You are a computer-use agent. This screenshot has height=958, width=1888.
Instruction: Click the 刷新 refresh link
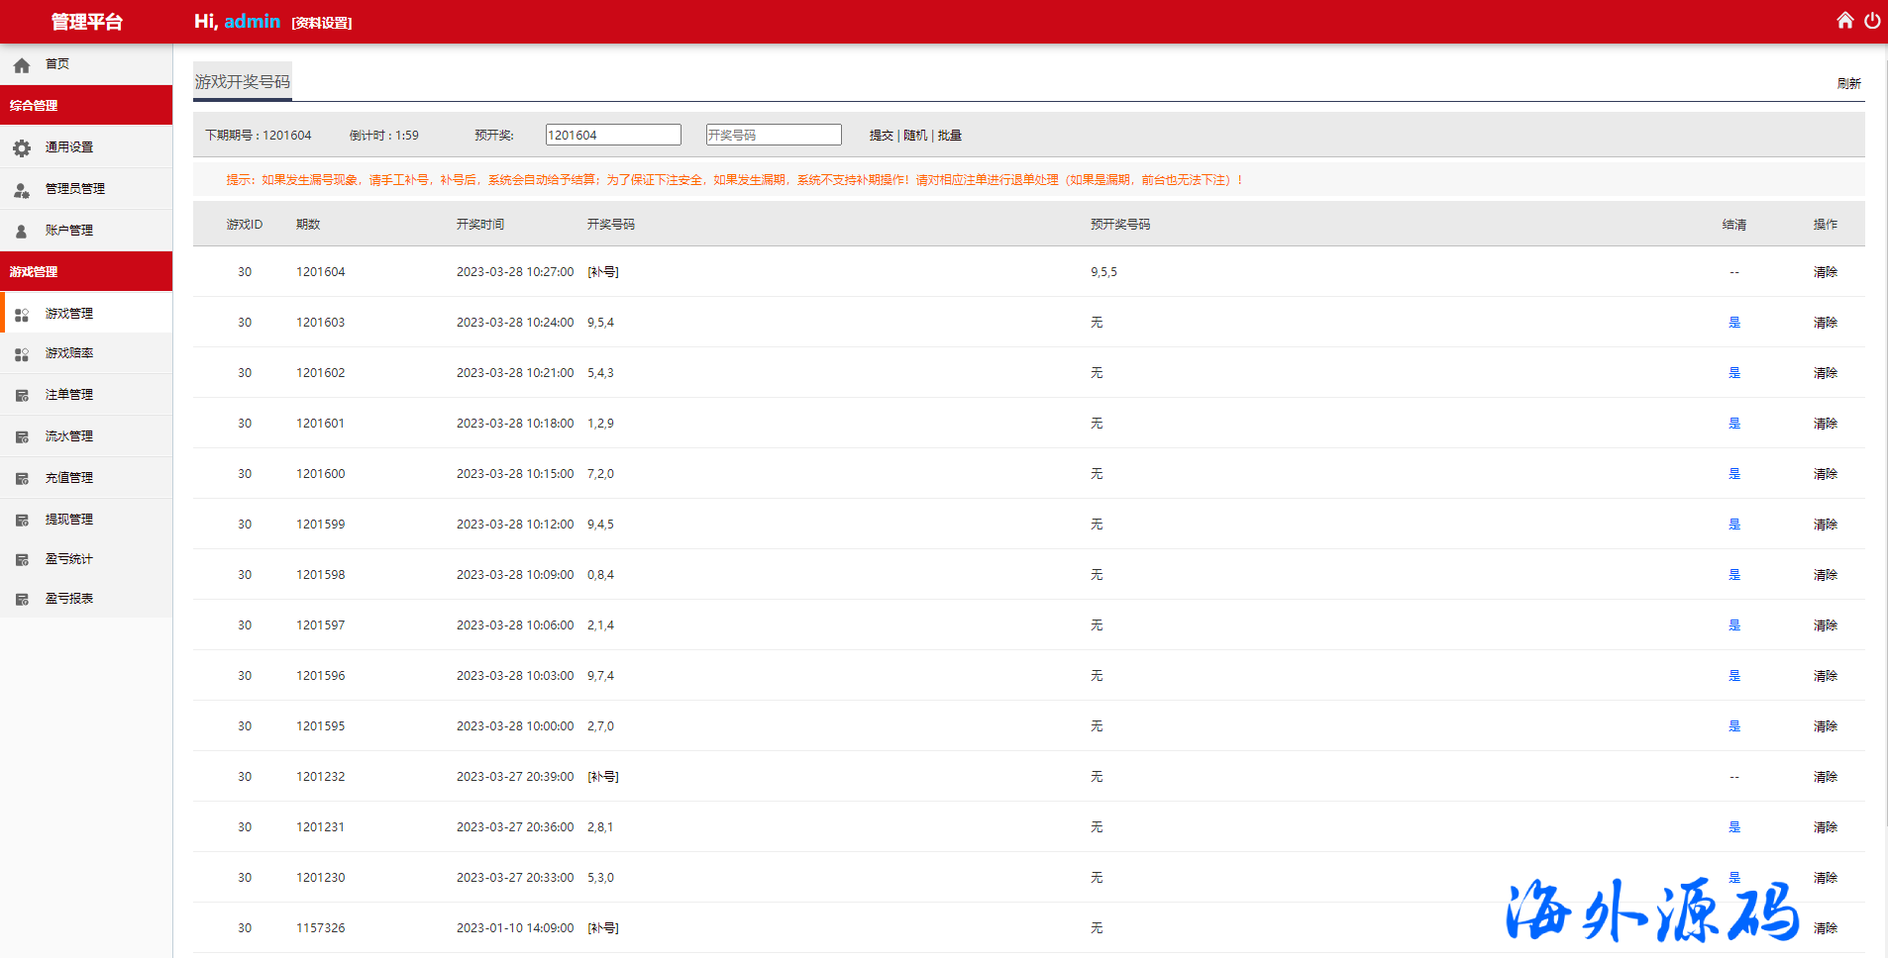(1848, 84)
